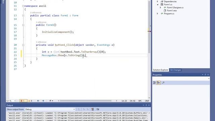The height and width of the screenshot is (121, 215).
Task: Navigate backward with the left arrow
Action: point(38,101)
